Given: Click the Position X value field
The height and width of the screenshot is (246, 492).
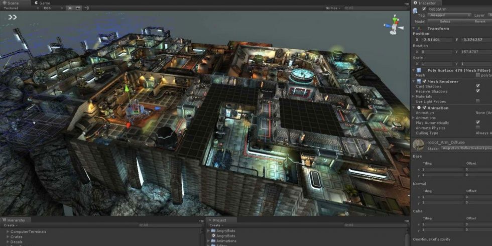Looking at the screenshot, I should click(x=436, y=40).
